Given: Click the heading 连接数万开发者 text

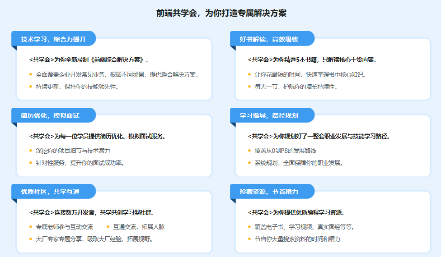Looking at the screenshot, I should tap(91, 212).
